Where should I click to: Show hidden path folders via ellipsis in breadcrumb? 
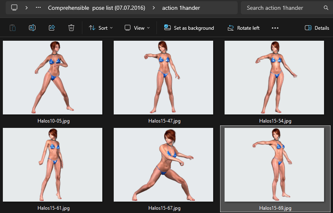38,8
